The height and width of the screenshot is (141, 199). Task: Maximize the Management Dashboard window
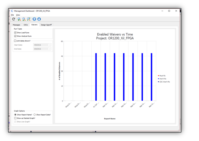[169, 11]
